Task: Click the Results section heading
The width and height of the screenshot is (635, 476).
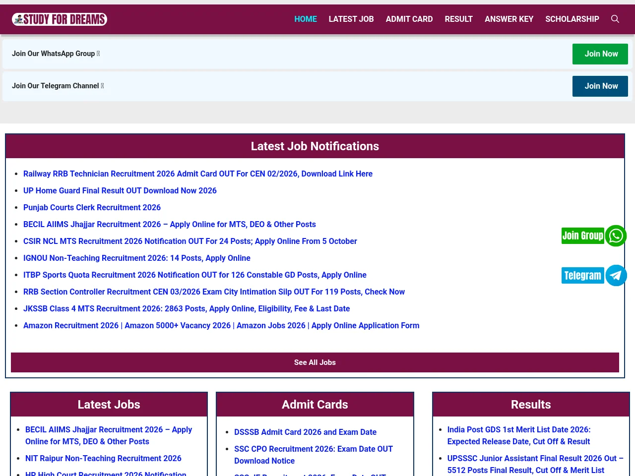Action: point(531,405)
